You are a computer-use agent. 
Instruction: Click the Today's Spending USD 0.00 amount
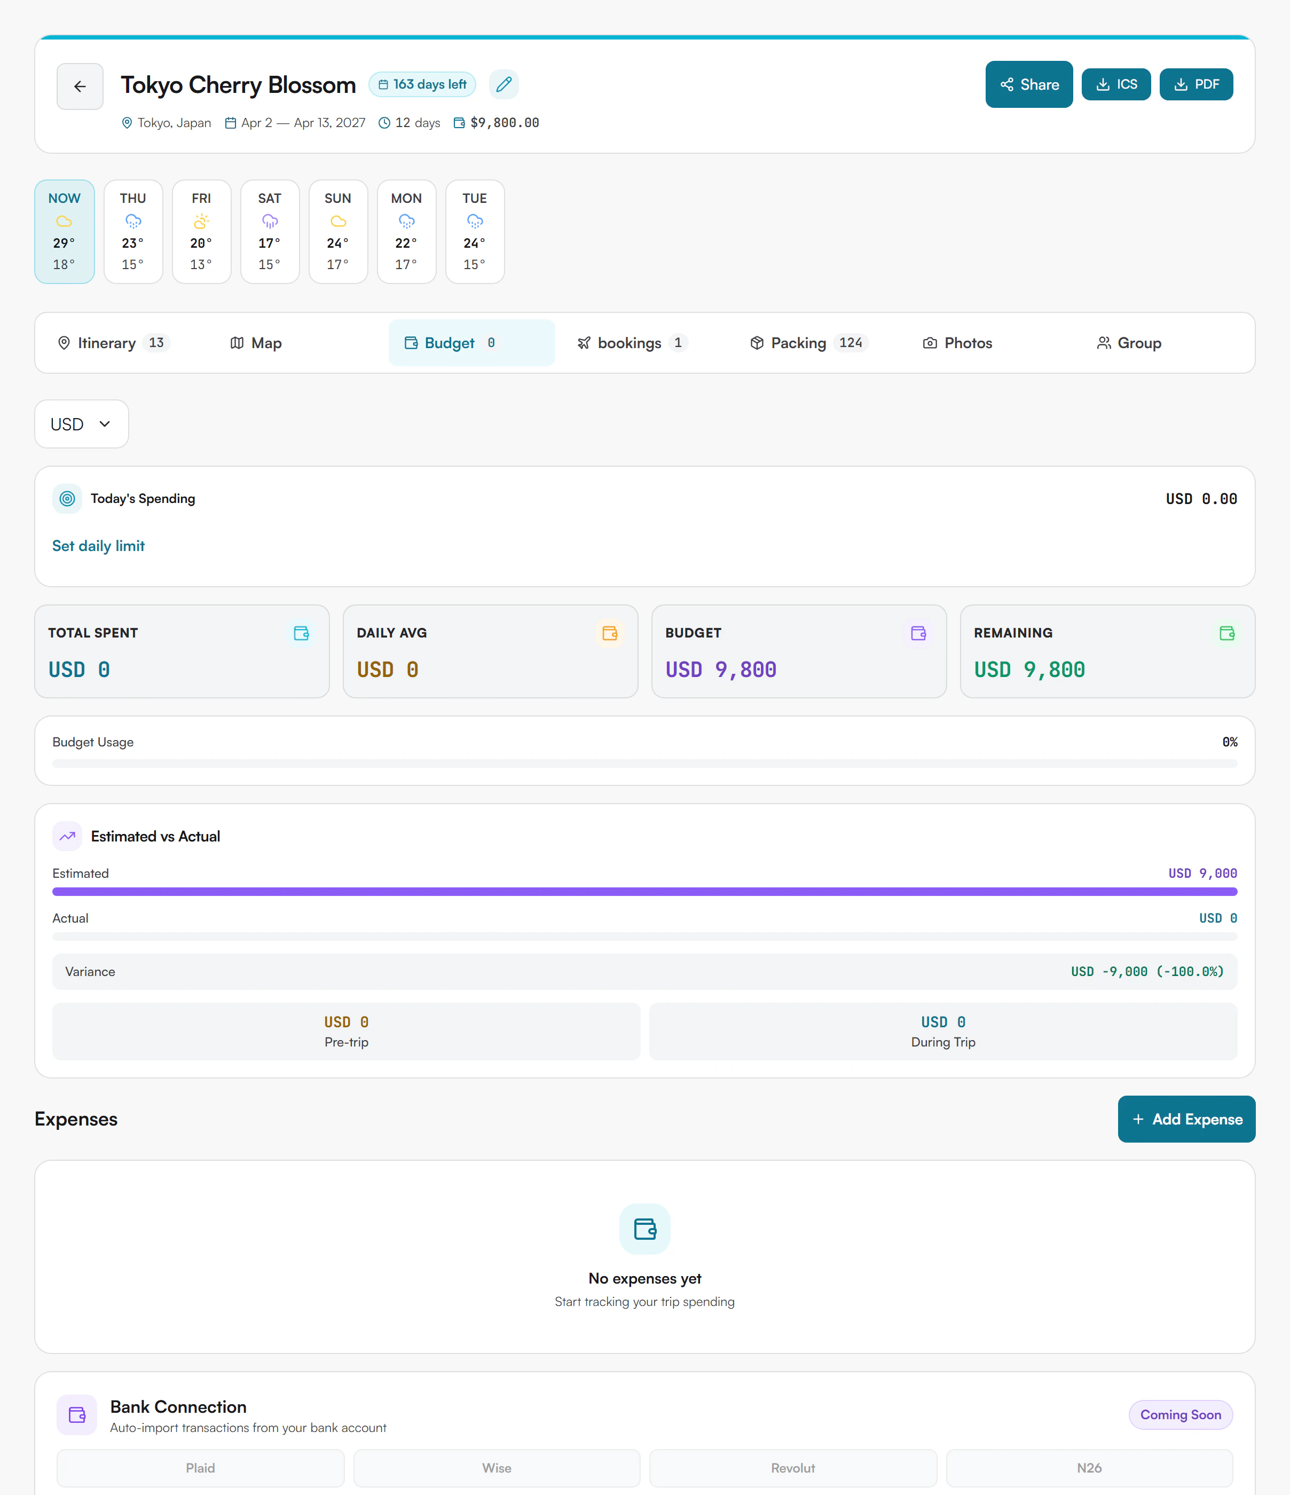(x=1201, y=499)
